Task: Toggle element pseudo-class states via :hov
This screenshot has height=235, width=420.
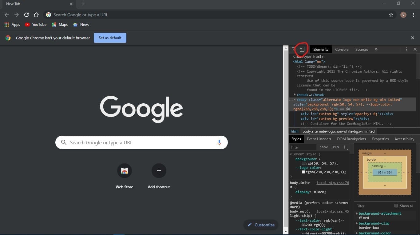Action: click(x=324, y=147)
